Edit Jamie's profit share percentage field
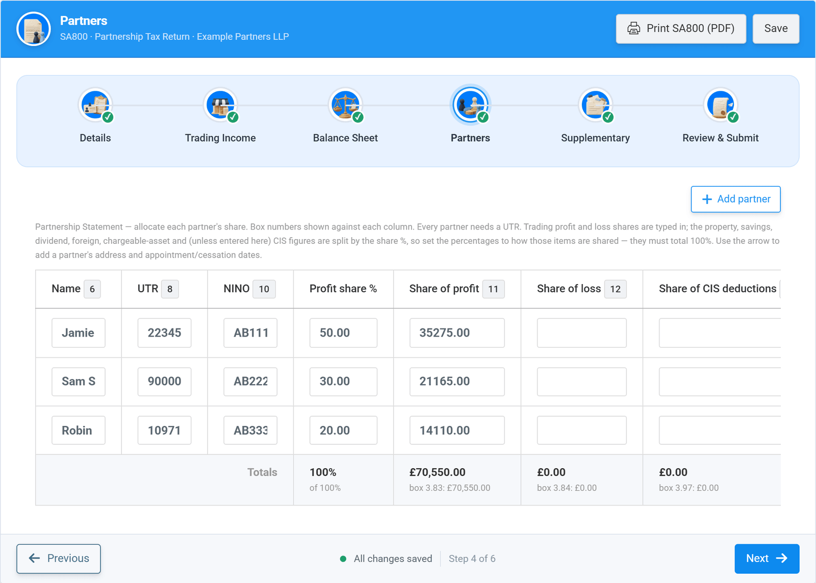The image size is (816, 583). coord(343,333)
